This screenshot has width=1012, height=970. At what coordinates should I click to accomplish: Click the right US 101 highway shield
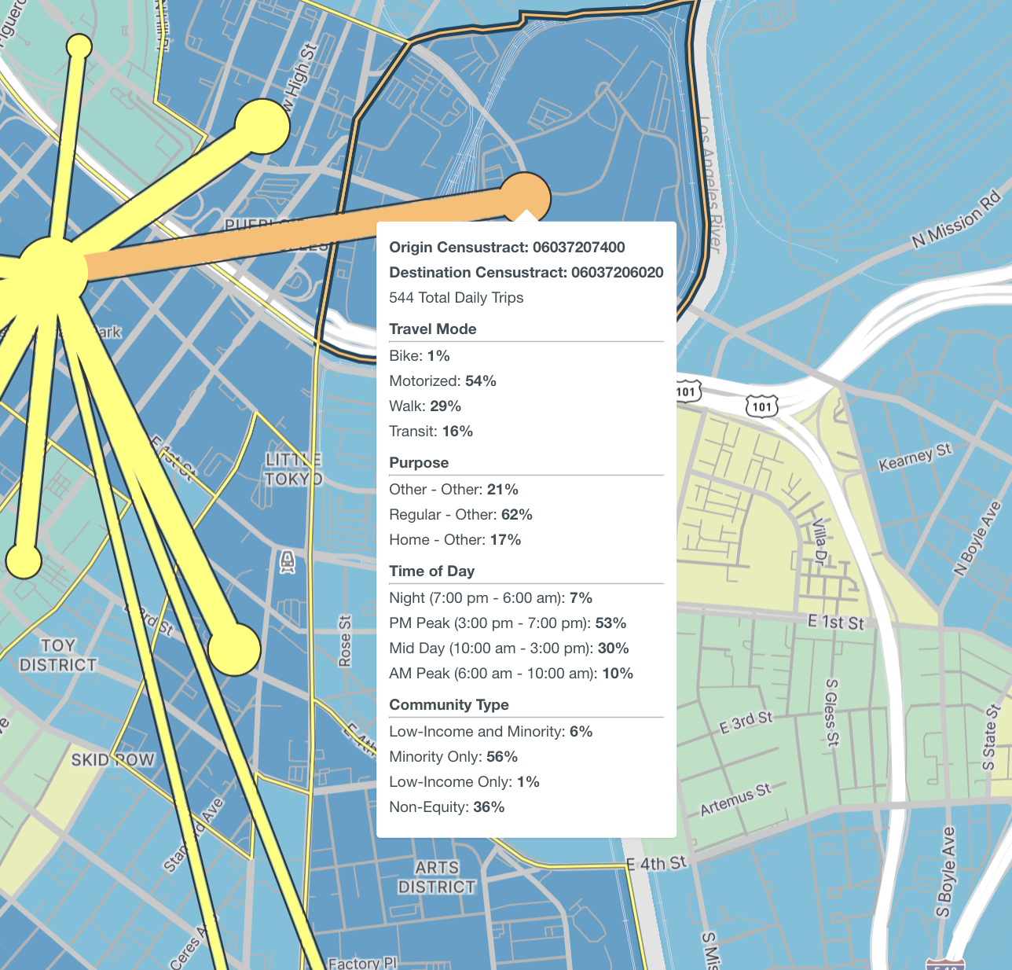761,406
